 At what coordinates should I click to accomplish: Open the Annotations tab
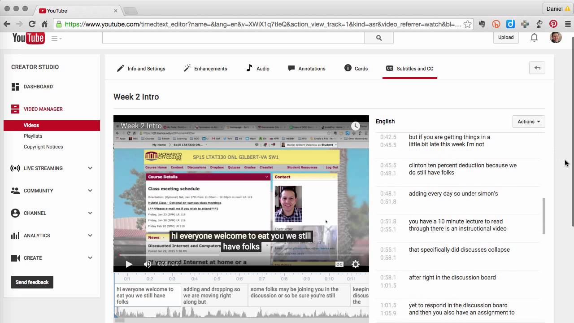pos(307,69)
